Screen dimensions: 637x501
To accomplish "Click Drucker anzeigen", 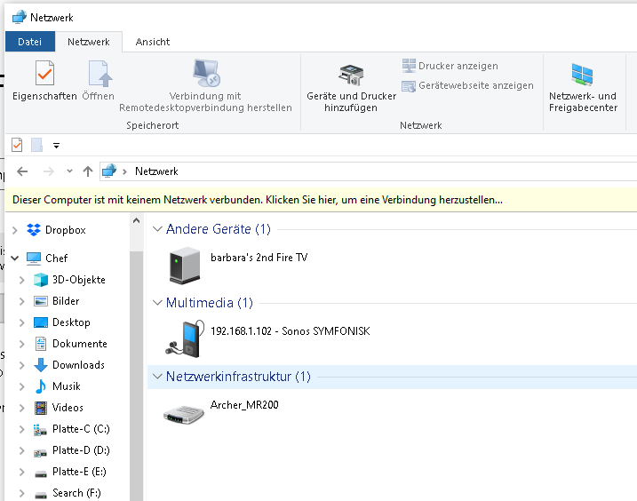I will click(450, 66).
